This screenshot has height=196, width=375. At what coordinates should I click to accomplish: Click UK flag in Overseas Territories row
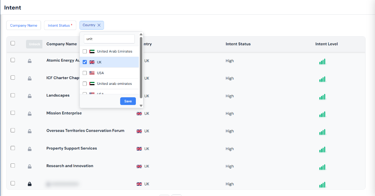click(x=139, y=131)
